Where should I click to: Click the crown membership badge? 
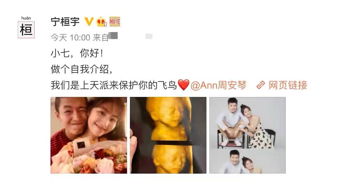tap(101, 22)
